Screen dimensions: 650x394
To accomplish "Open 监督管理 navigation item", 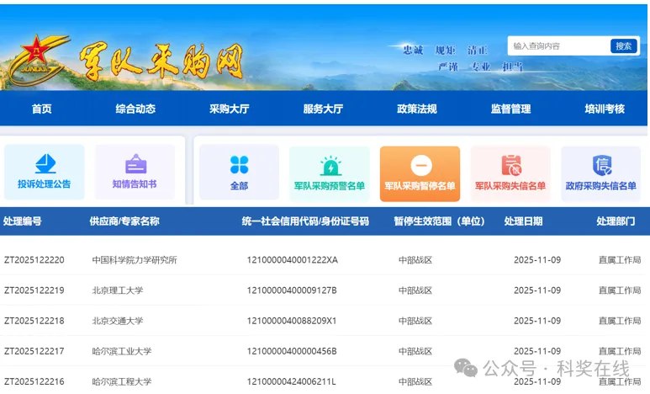I will click(x=510, y=109).
